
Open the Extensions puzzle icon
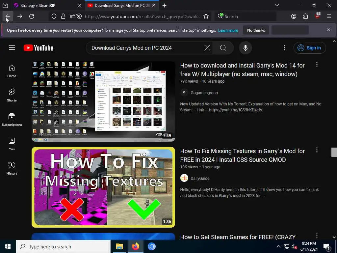pyautogui.click(x=305, y=16)
